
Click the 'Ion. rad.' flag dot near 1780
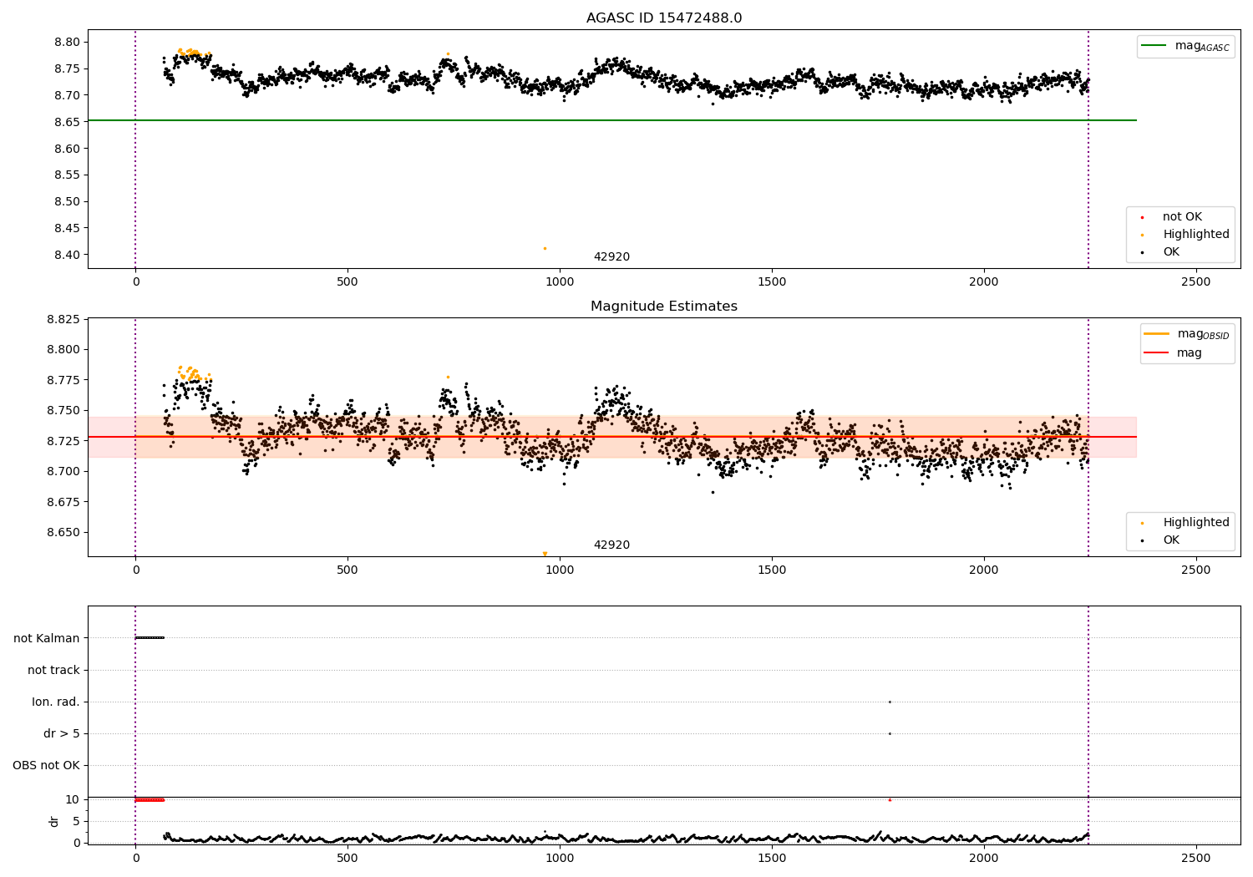click(x=890, y=702)
